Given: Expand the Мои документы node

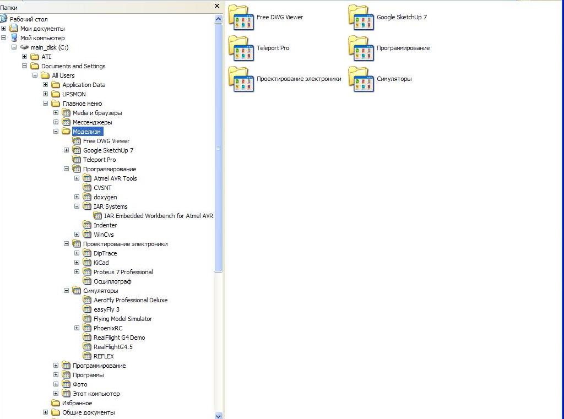Looking at the screenshot, I should pyautogui.click(x=4, y=29).
